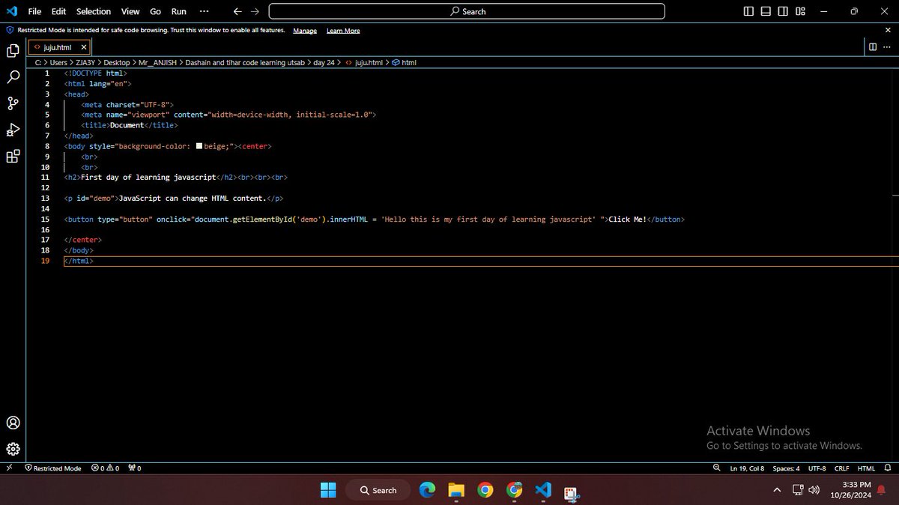
Task: Open Microsoft Edge from taskbar
Action: tap(427, 490)
